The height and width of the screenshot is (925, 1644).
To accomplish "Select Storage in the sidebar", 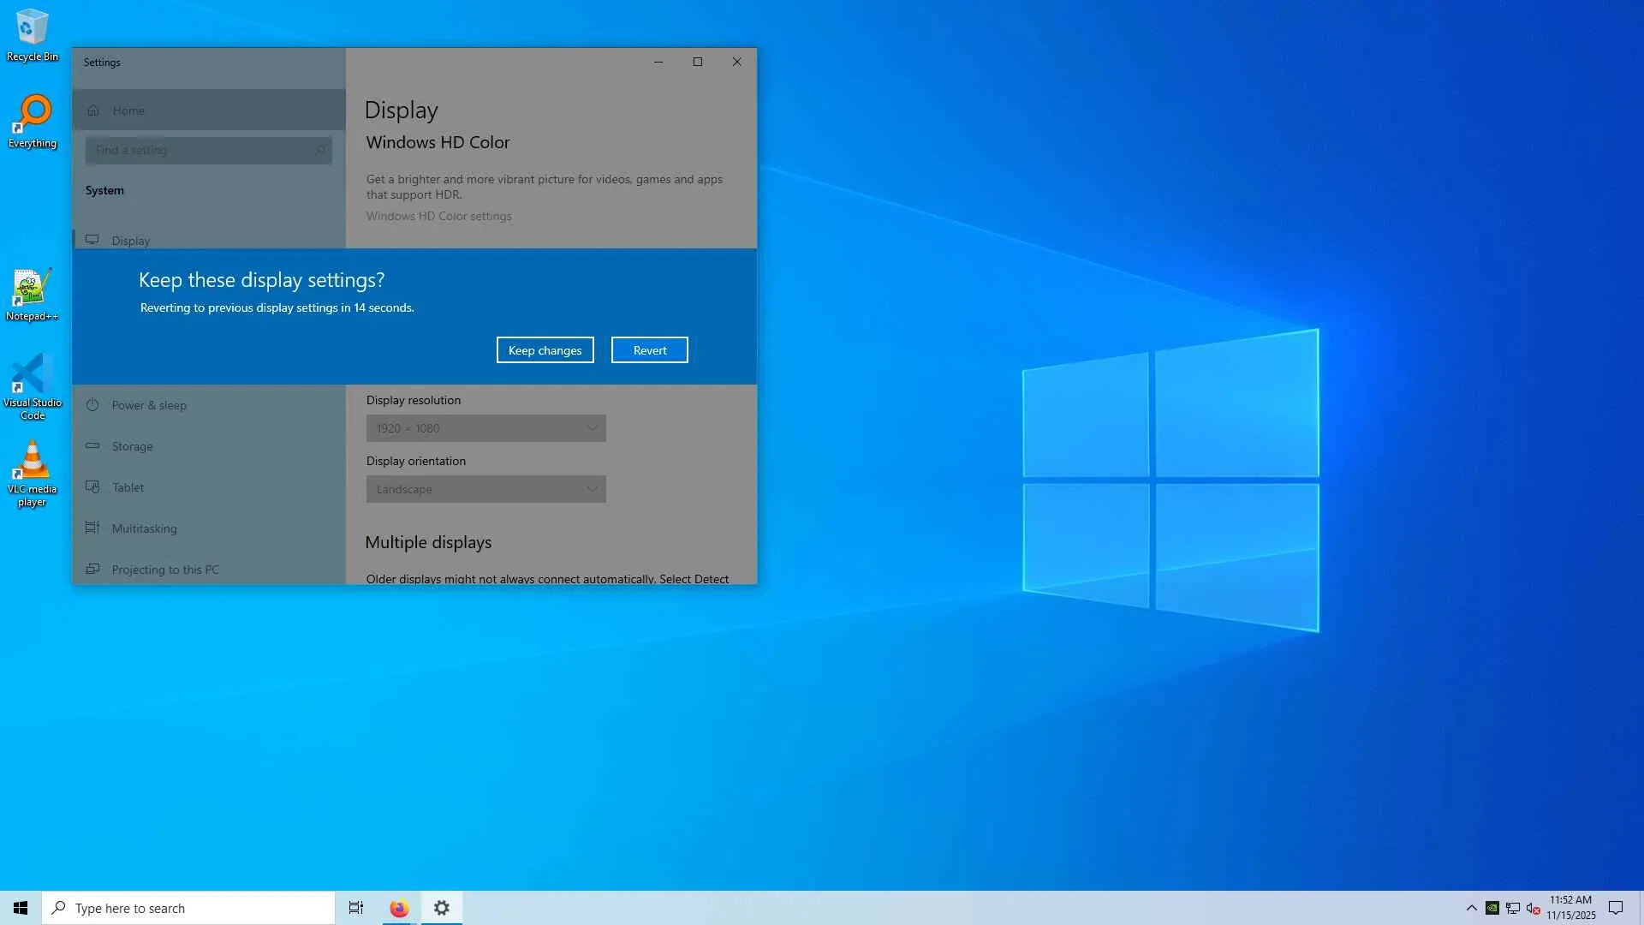I will (132, 446).
